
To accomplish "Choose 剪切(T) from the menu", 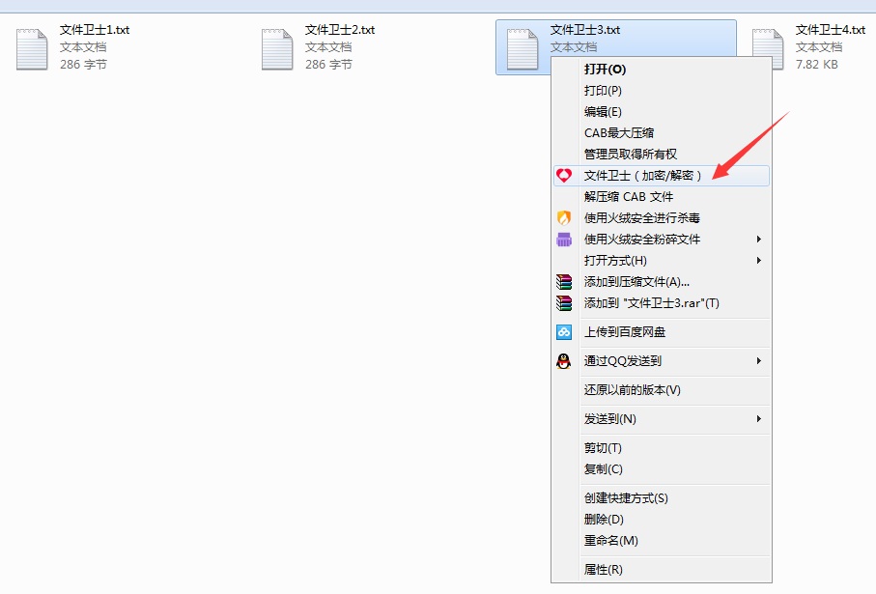I will pos(661,448).
